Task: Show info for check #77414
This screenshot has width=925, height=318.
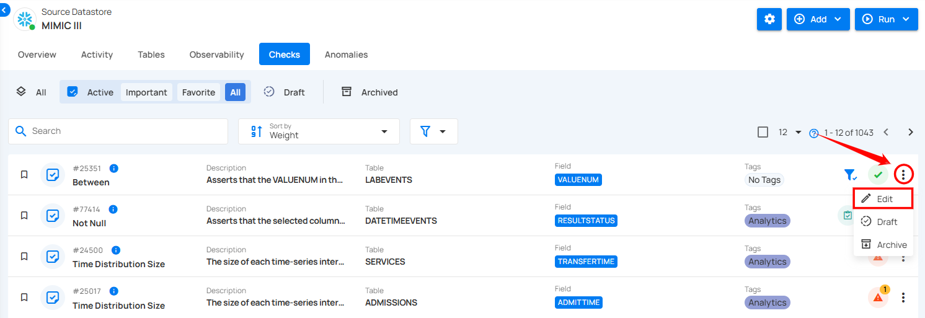Action: 113,210
